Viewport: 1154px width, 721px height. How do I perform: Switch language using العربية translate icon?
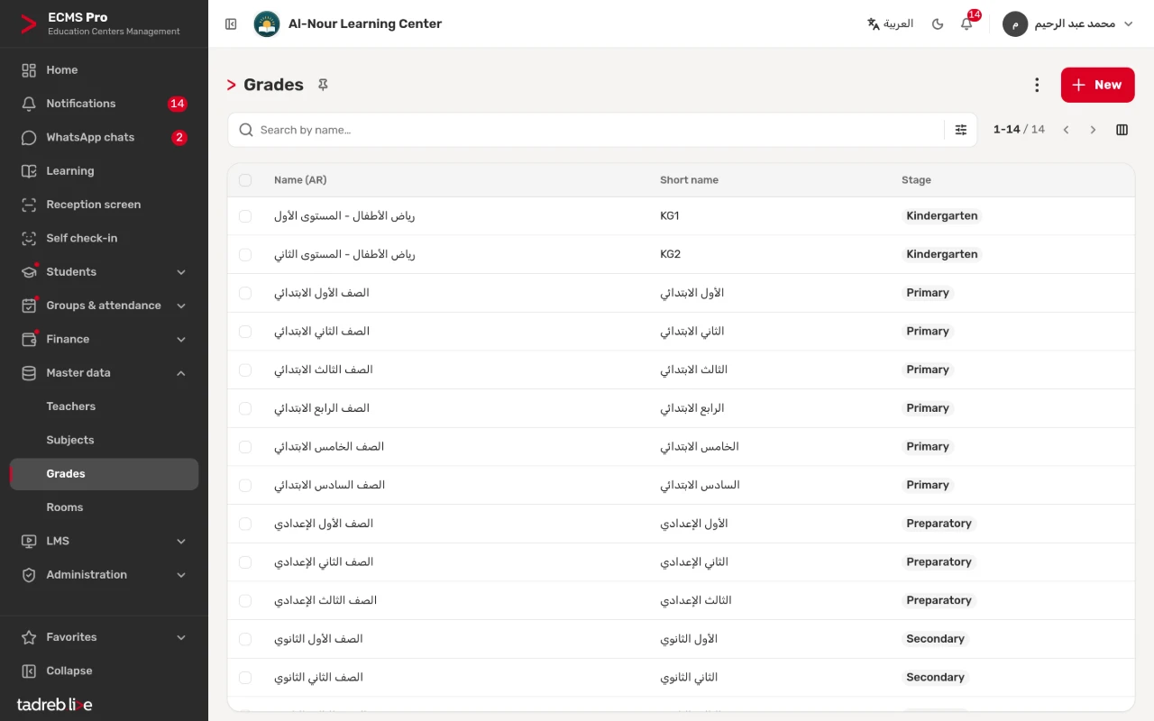click(x=890, y=24)
